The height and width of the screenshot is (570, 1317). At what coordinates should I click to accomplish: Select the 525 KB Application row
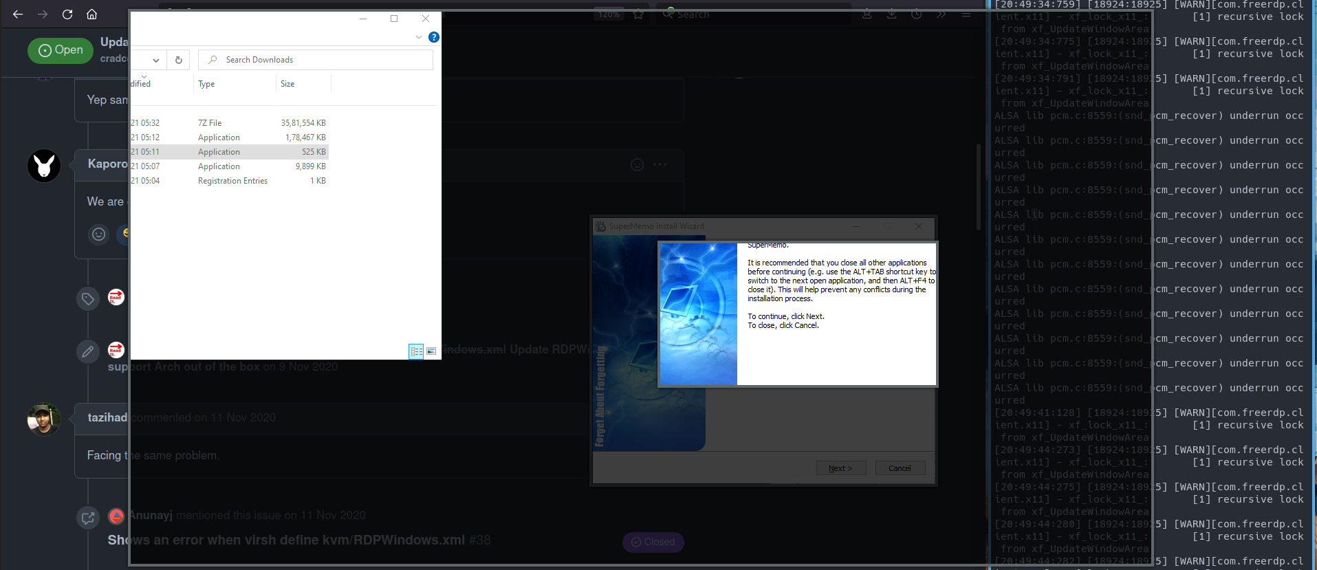pyautogui.click(x=229, y=152)
